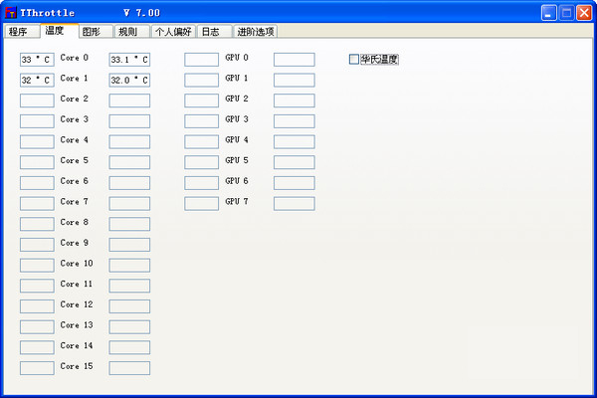
Task: Click the V 7.00 version text in title bar
Action: pos(141,13)
